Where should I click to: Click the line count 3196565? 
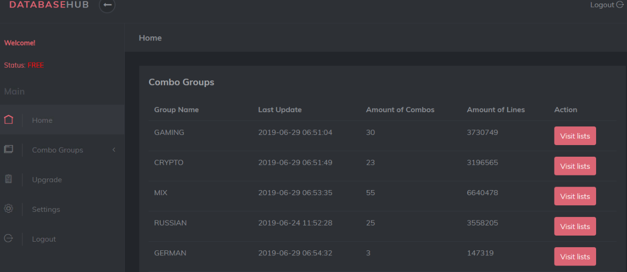(483, 163)
